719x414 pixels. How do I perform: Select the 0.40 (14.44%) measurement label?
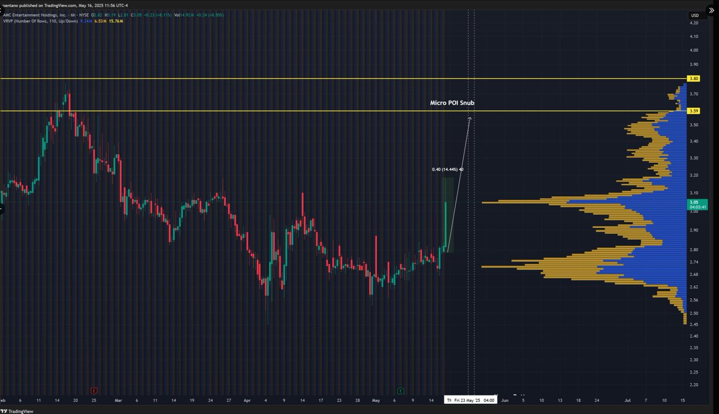448,169
